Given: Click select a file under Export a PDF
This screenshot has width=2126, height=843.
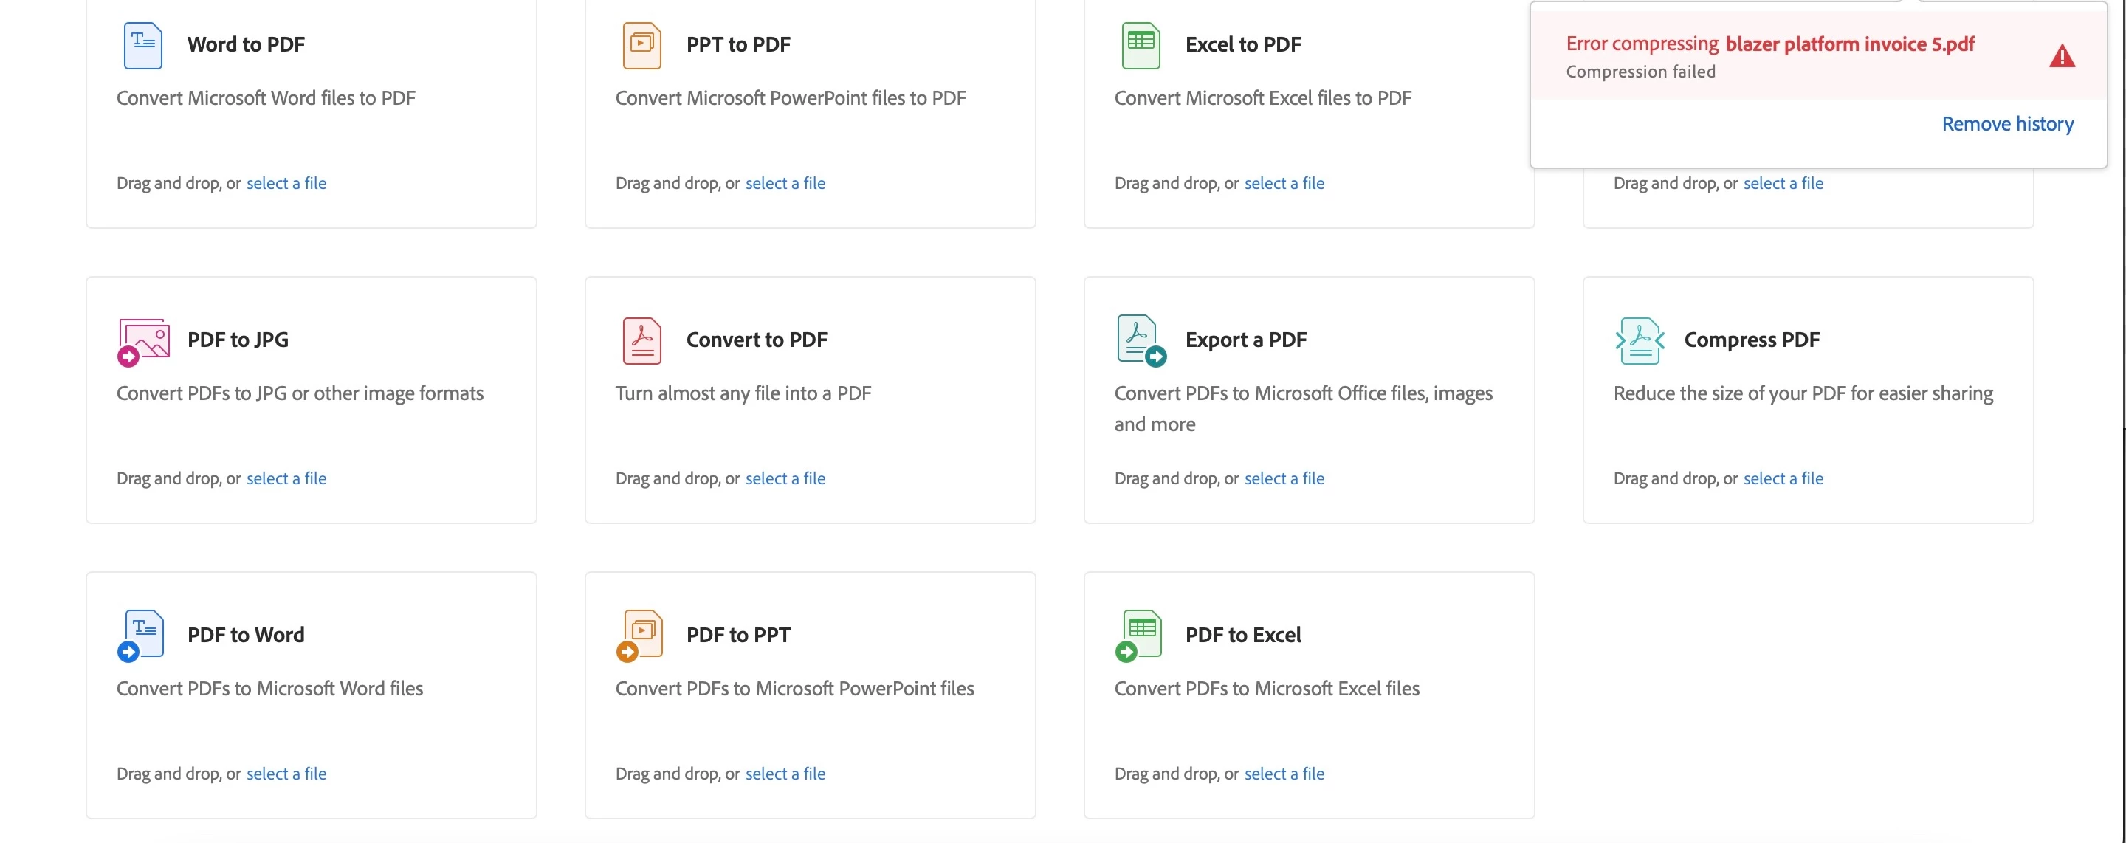Looking at the screenshot, I should [1284, 478].
